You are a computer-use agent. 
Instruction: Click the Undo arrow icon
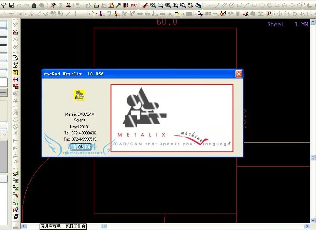click(19, 5)
